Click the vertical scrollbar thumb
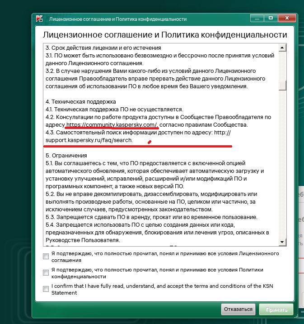304x324 pixels. click(282, 86)
